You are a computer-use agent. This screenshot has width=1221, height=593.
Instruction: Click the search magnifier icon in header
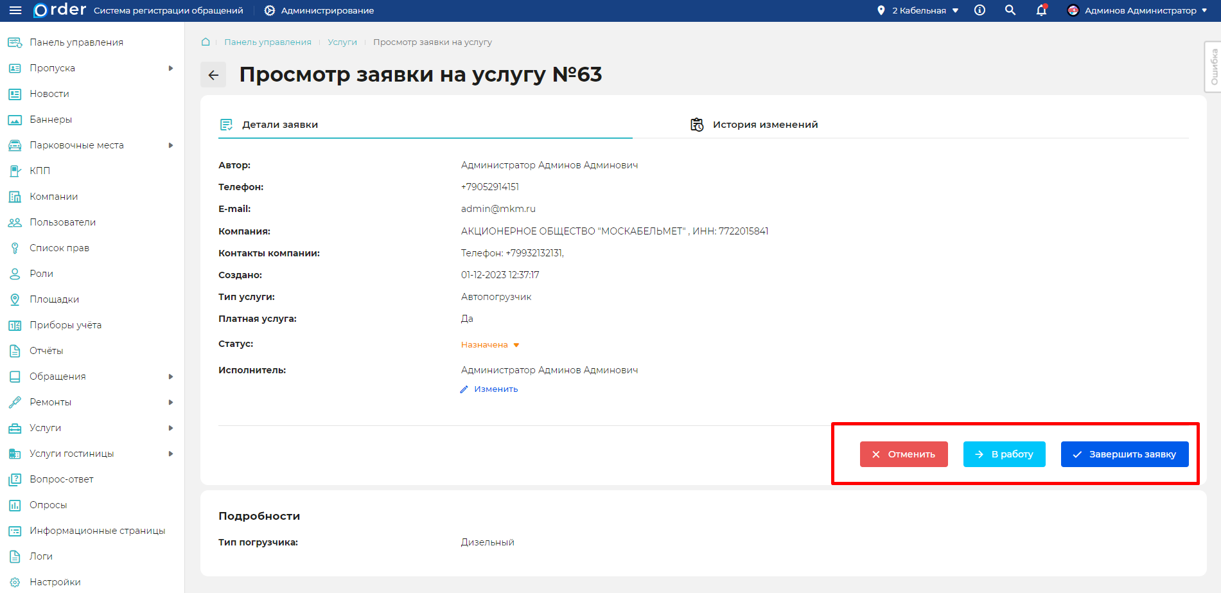point(1010,10)
